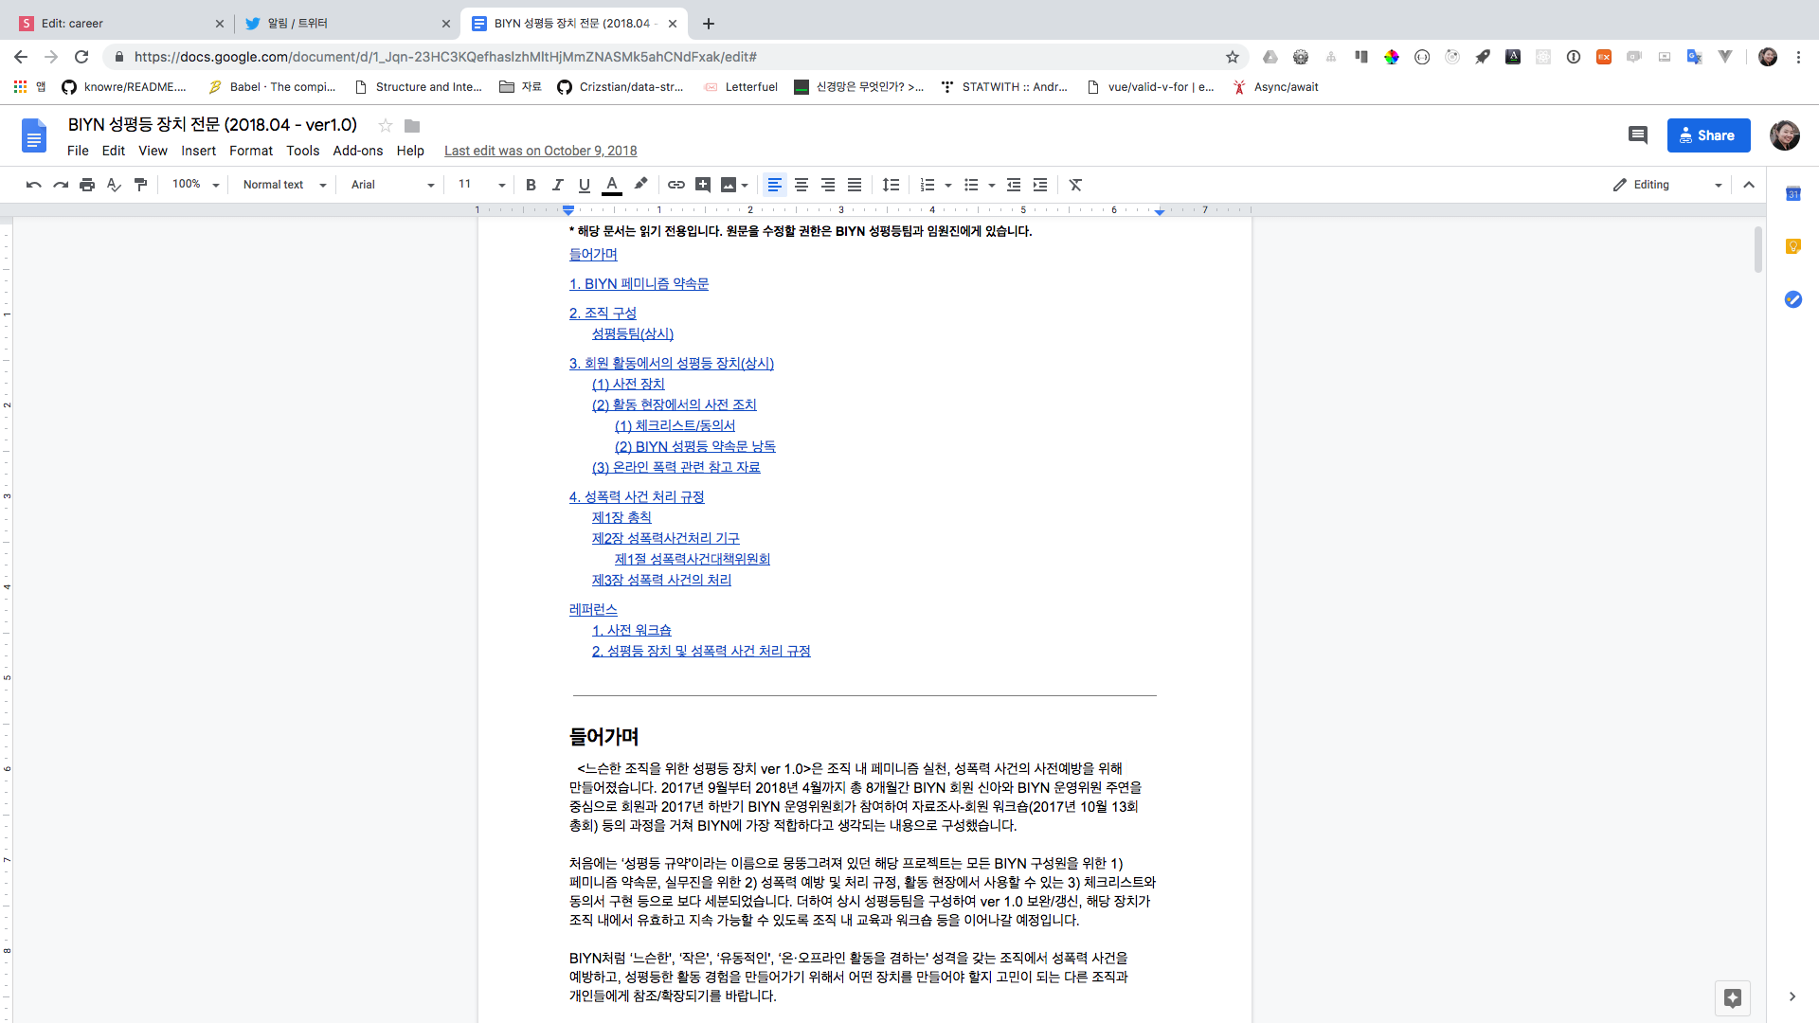The height and width of the screenshot is (1023, 1819).
Task: Expand the Arial font dropdown
Action: [392, 185]
